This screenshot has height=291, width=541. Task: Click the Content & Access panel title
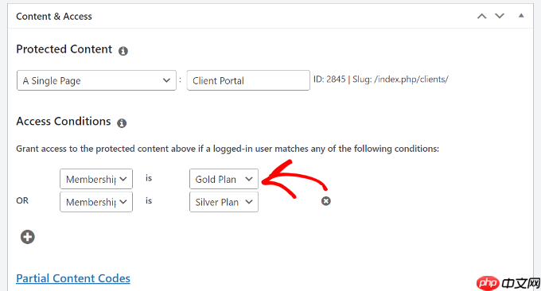[x=54, y=16]
